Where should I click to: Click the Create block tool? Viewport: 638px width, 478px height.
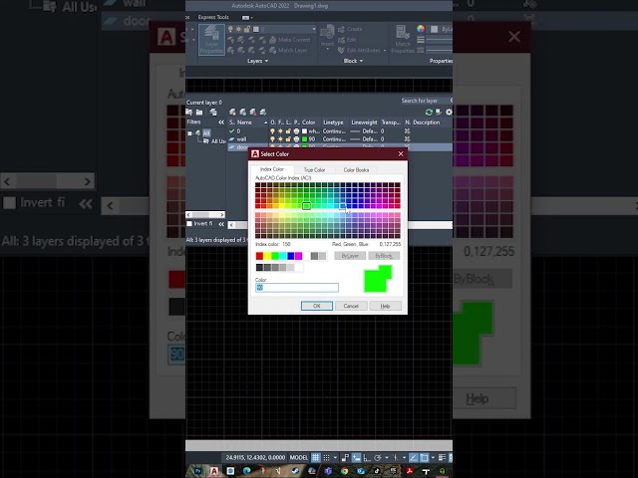[350, 29]
